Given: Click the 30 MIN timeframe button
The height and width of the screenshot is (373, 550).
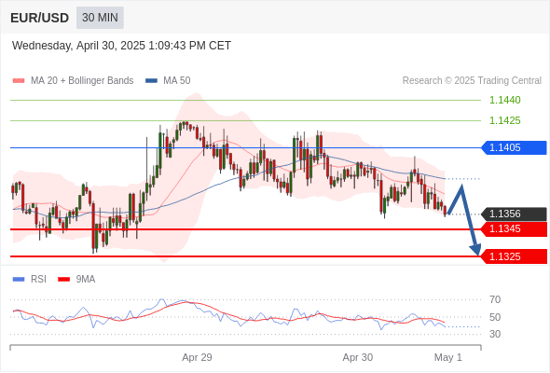Looking at the screenshot, I should pyautogui.click(x=100, y=18).
